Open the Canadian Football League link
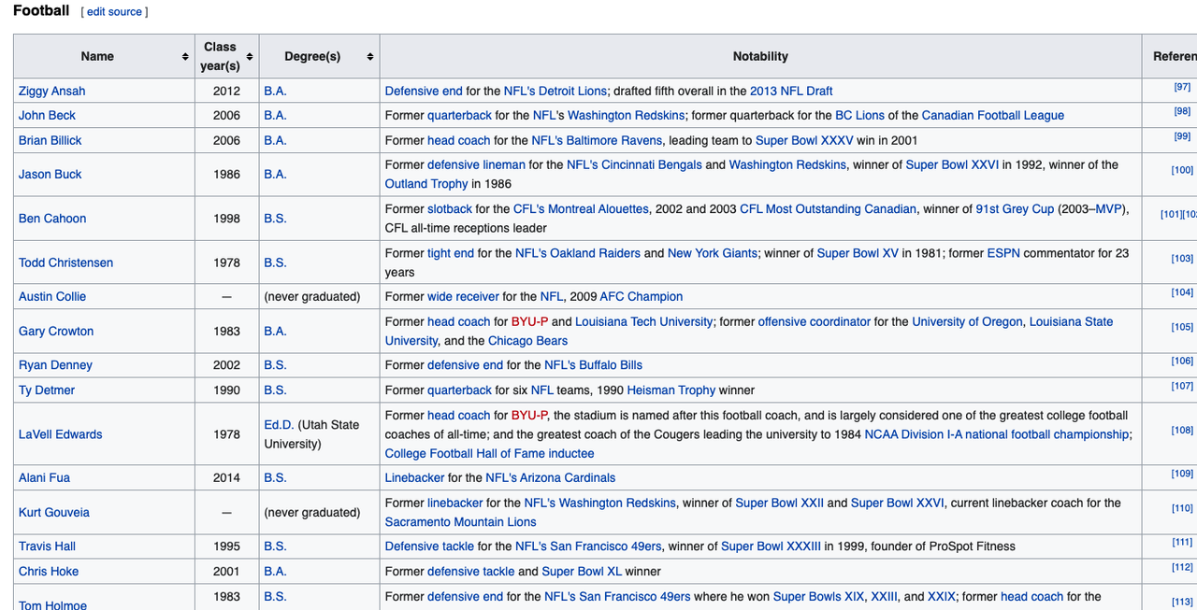Viewport: 1197px width, 610px height. [993, 115]
